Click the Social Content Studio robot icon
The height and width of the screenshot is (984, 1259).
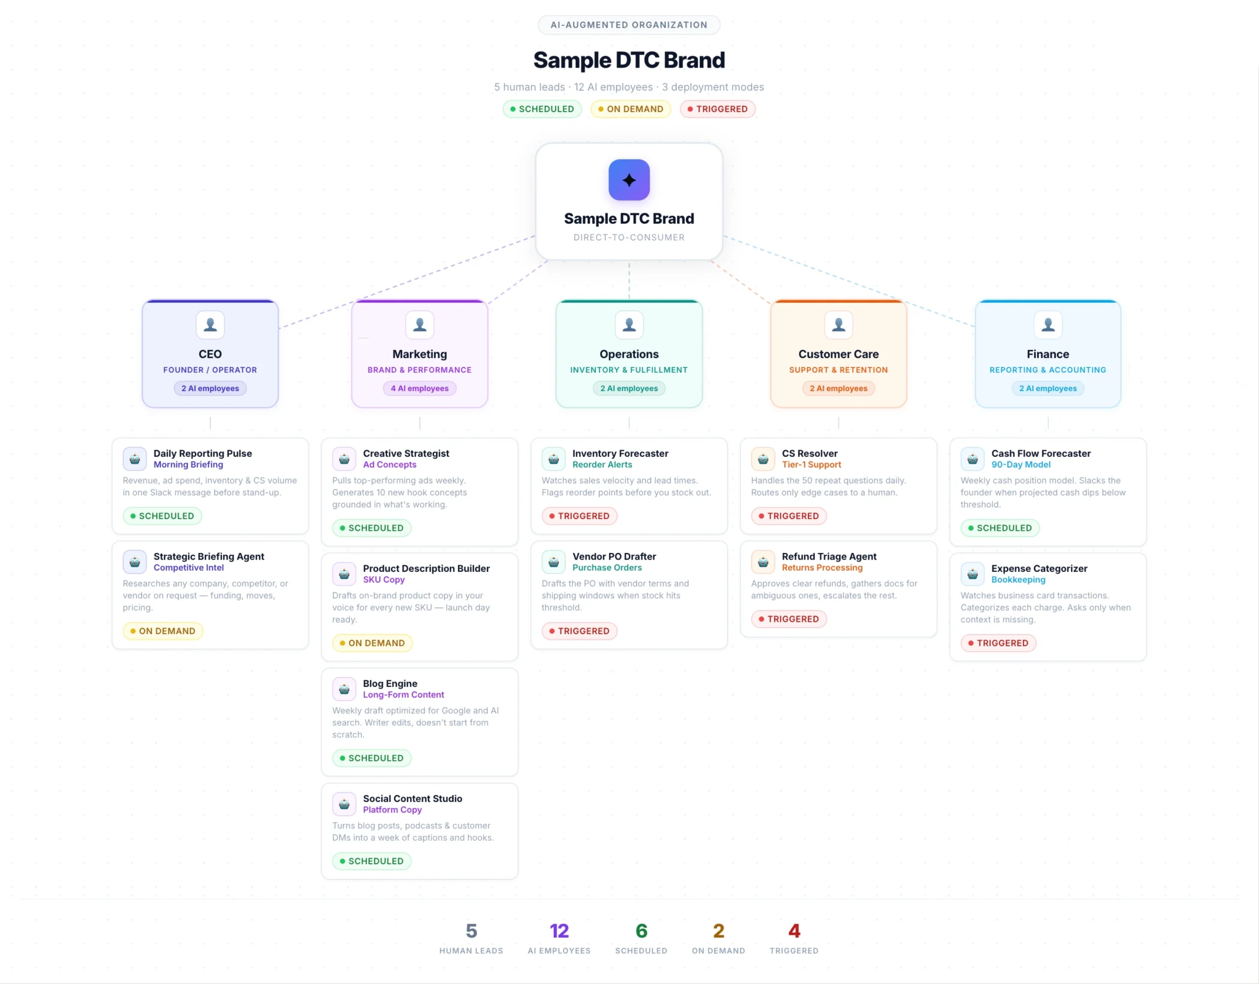pyautogui.click(x=344, y=804)
